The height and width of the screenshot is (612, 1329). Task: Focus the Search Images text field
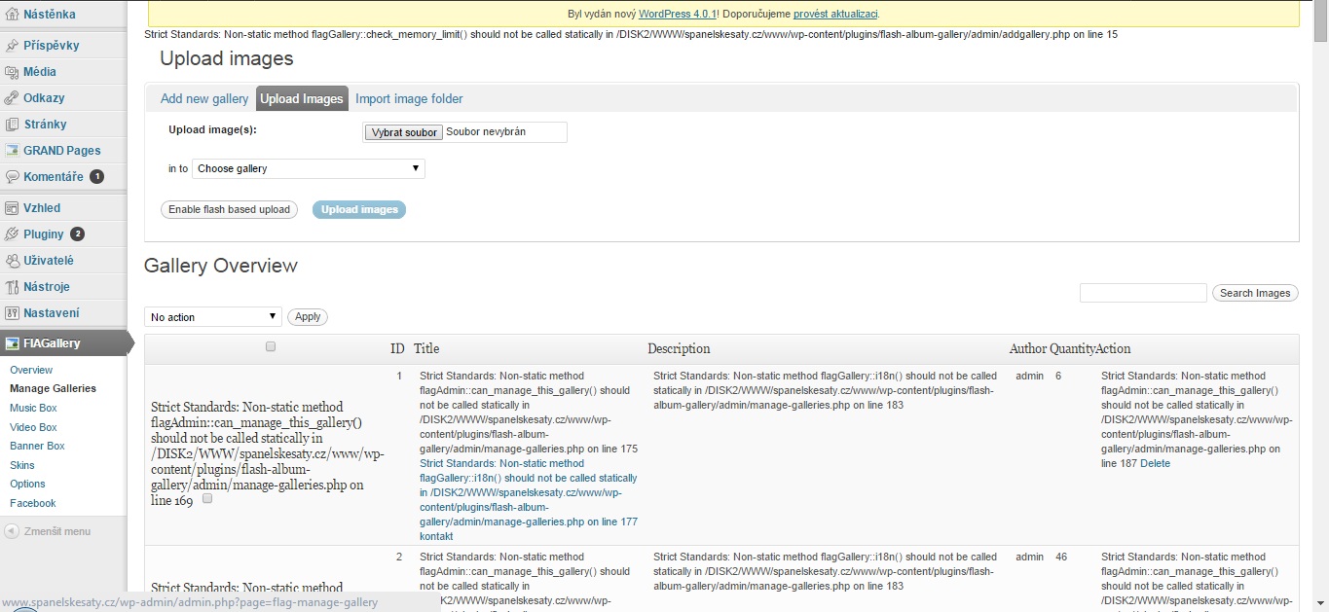click(x=1143, y=293)
